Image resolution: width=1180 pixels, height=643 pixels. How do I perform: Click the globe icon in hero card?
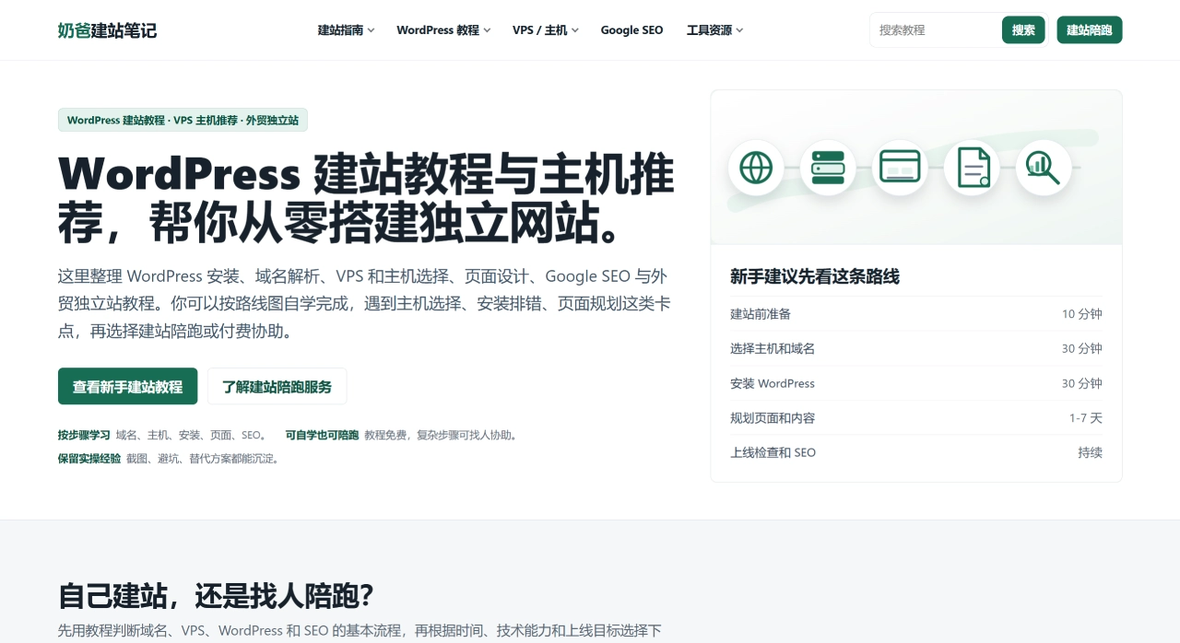pos(756,168)
